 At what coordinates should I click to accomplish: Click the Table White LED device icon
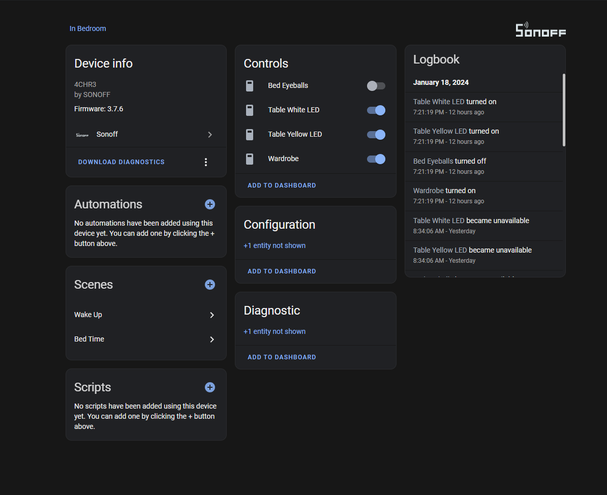coord(250,110)
